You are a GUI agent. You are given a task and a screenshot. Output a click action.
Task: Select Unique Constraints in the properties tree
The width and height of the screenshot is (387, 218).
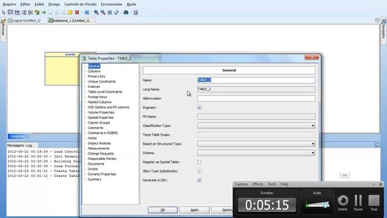coord(102,82)
